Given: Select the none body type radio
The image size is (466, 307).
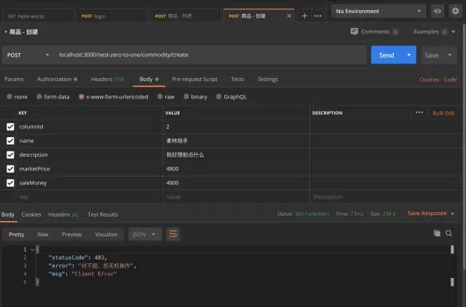Looking at the screenshot, I should [x=9, y=96].
